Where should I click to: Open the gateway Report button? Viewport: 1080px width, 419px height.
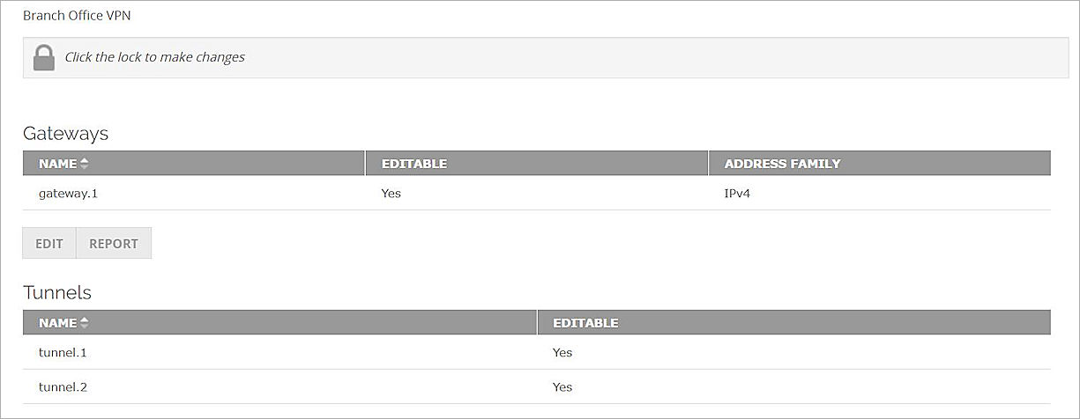click(114, 244)
